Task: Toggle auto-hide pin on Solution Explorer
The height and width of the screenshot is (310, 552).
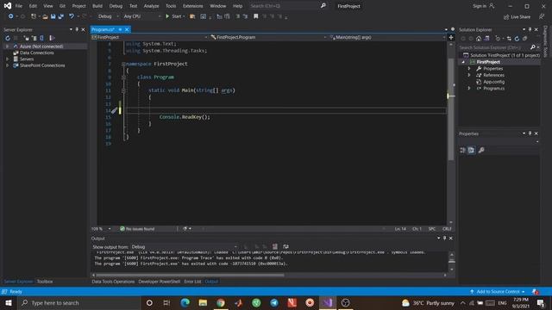Action: [x=530, y=29]
